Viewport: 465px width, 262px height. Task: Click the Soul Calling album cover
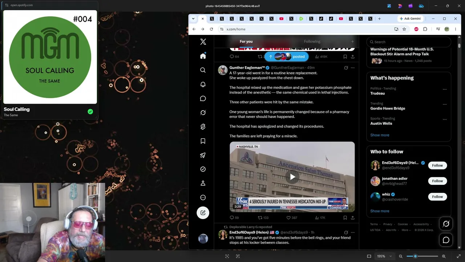(50, 57)
